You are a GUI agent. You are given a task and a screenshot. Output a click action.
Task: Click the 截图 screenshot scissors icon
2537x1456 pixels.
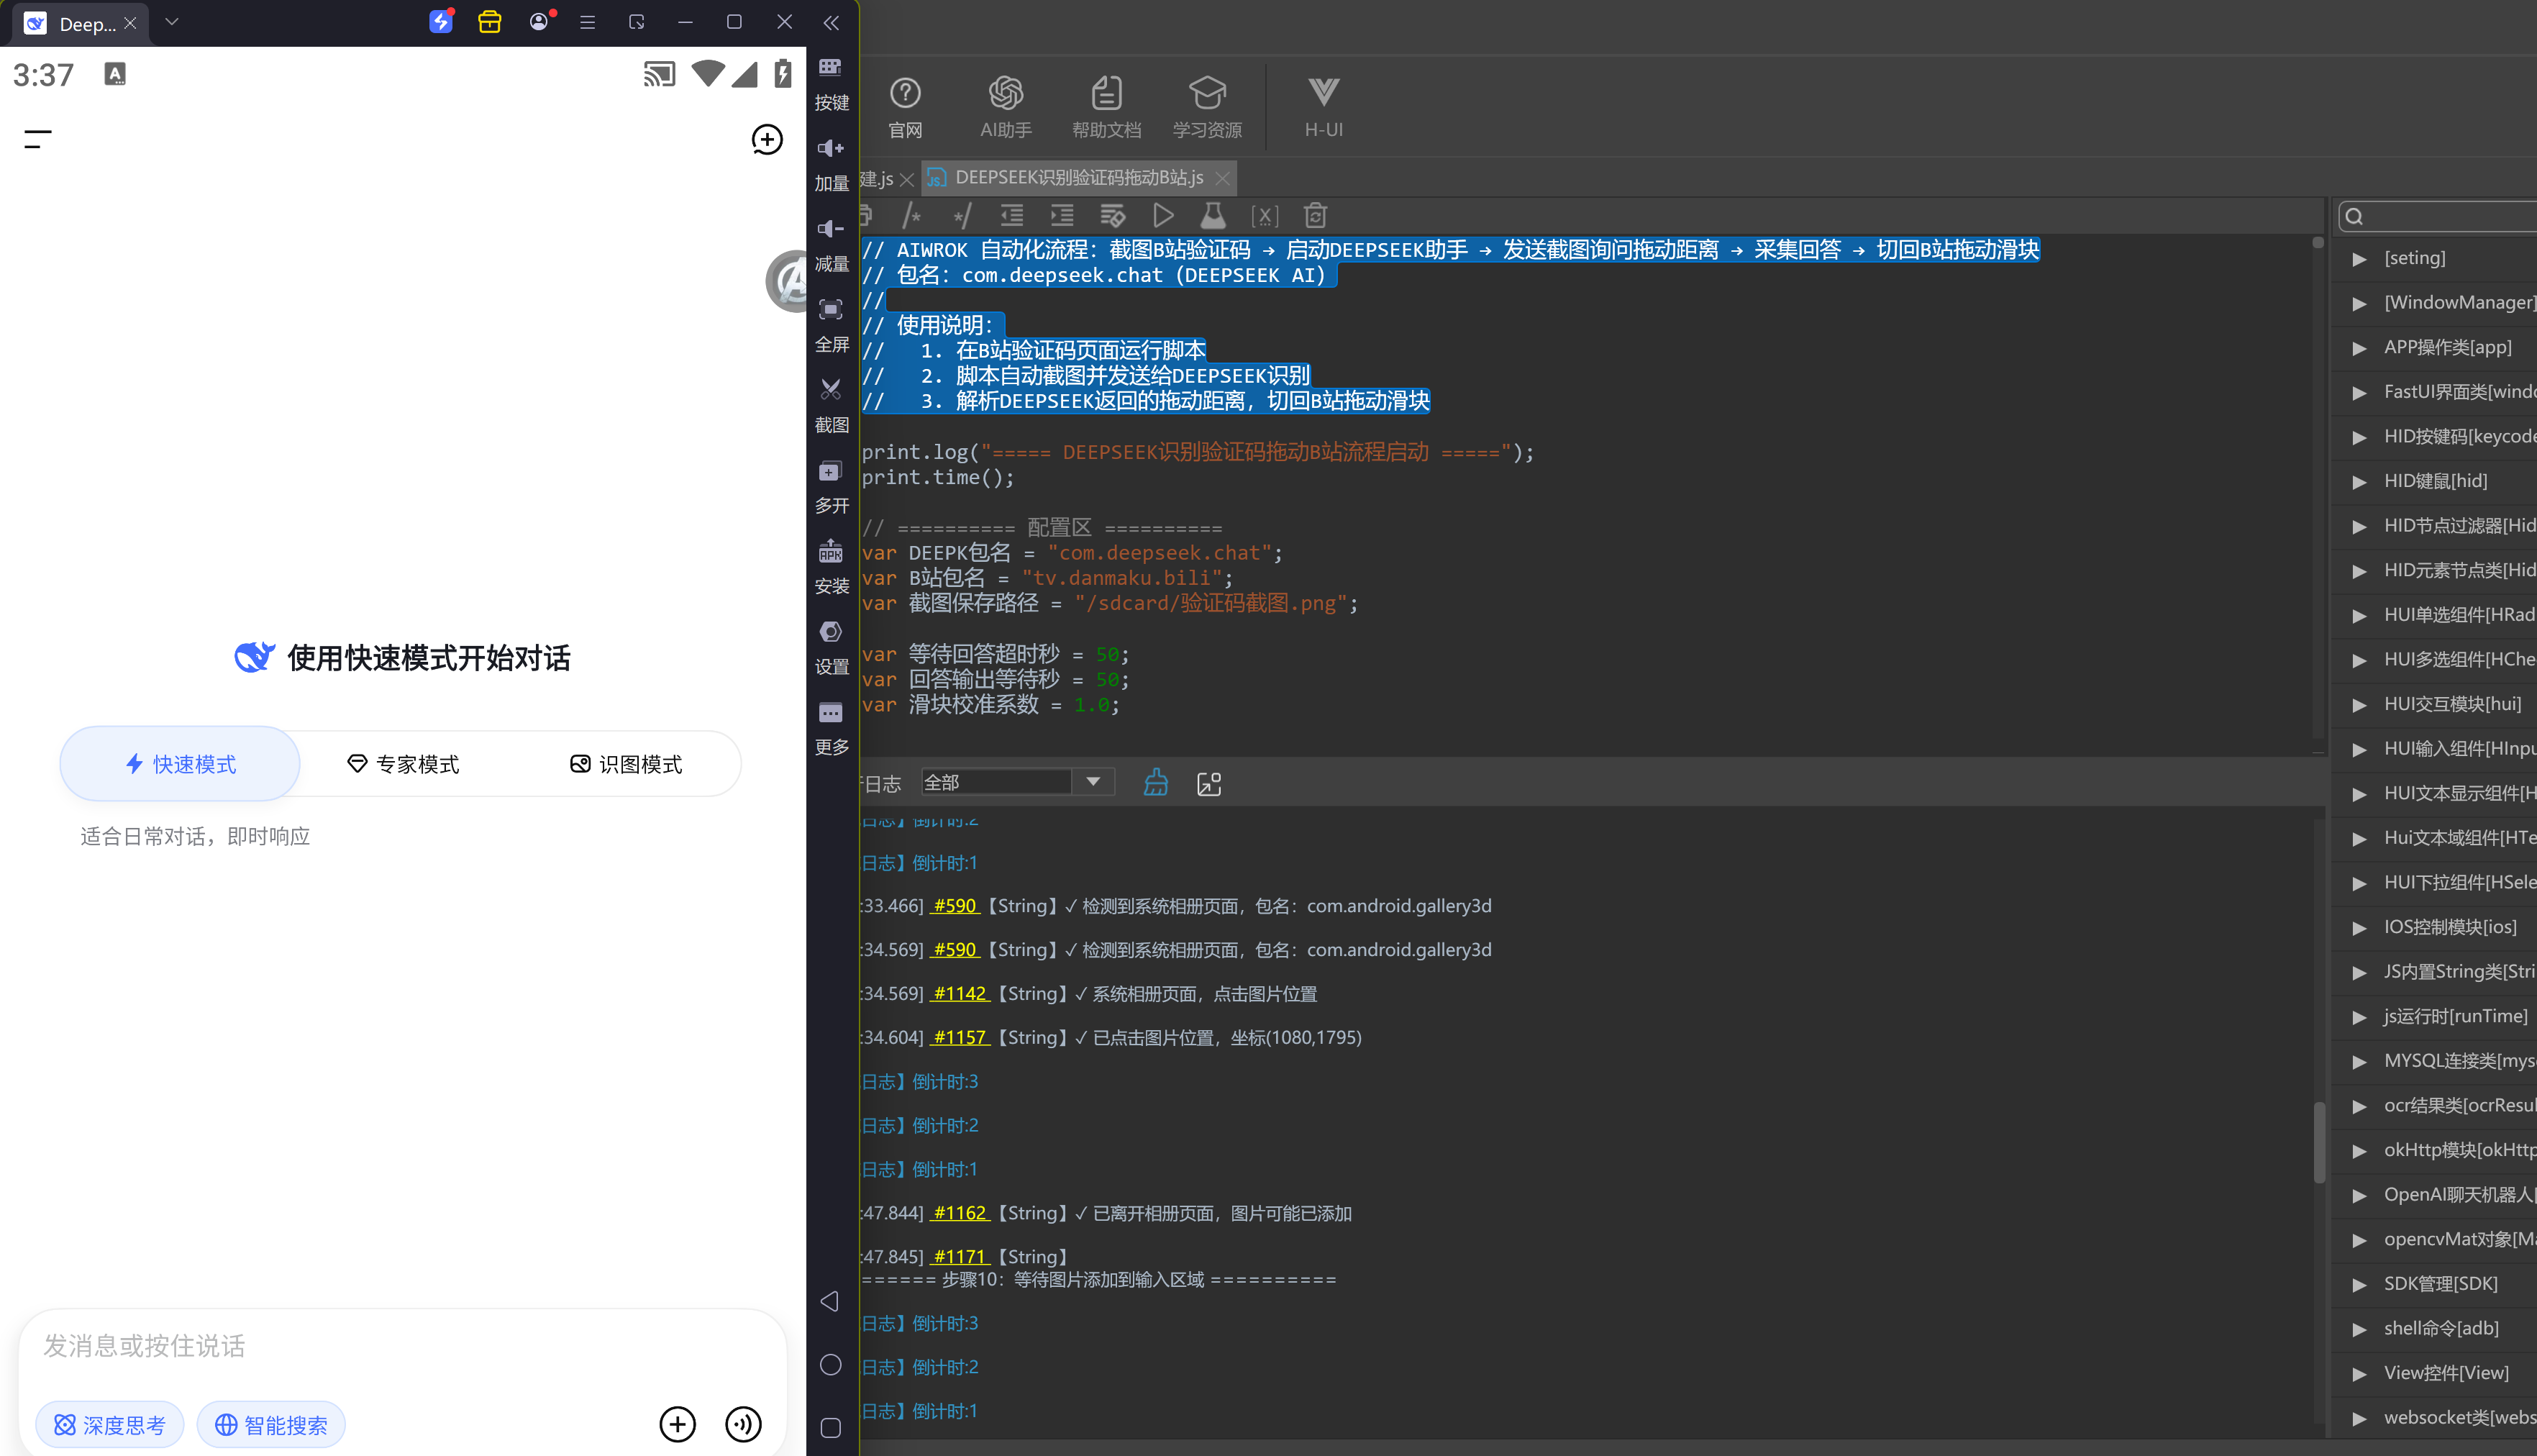[831, 389]
